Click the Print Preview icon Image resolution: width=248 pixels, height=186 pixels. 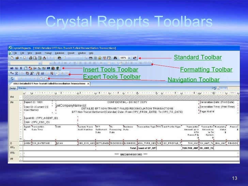click(35, 58)
